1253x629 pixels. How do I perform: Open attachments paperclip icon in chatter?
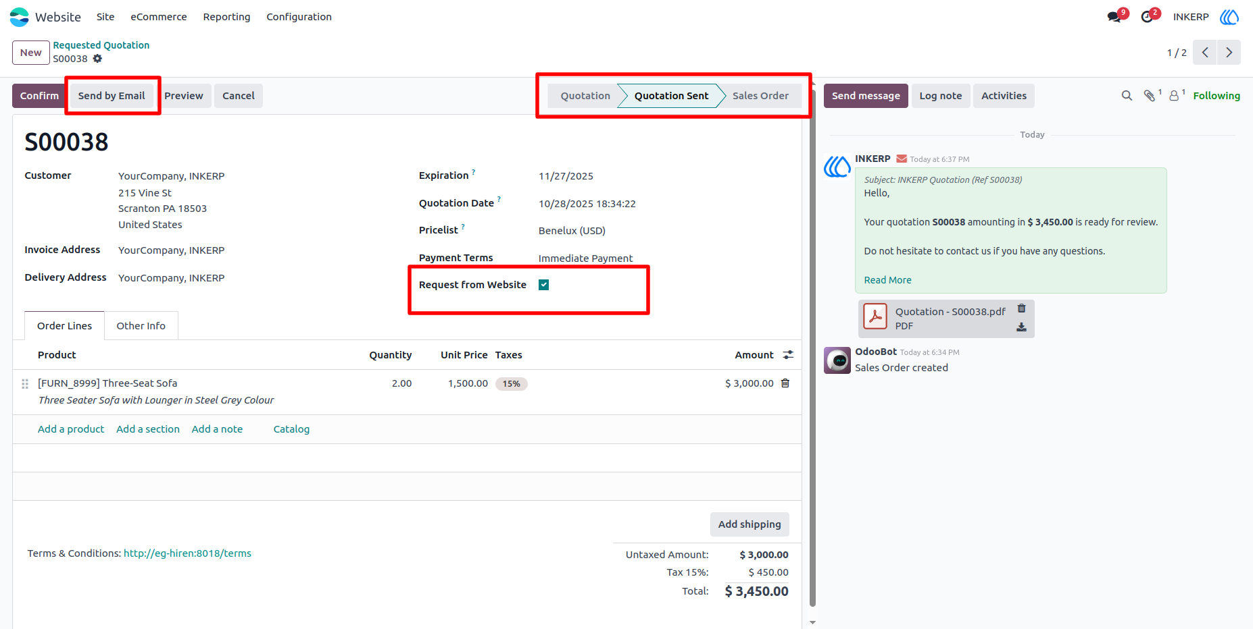point(1150,96)
